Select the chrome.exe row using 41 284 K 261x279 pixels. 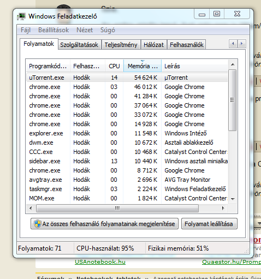[x=127, y=96]
